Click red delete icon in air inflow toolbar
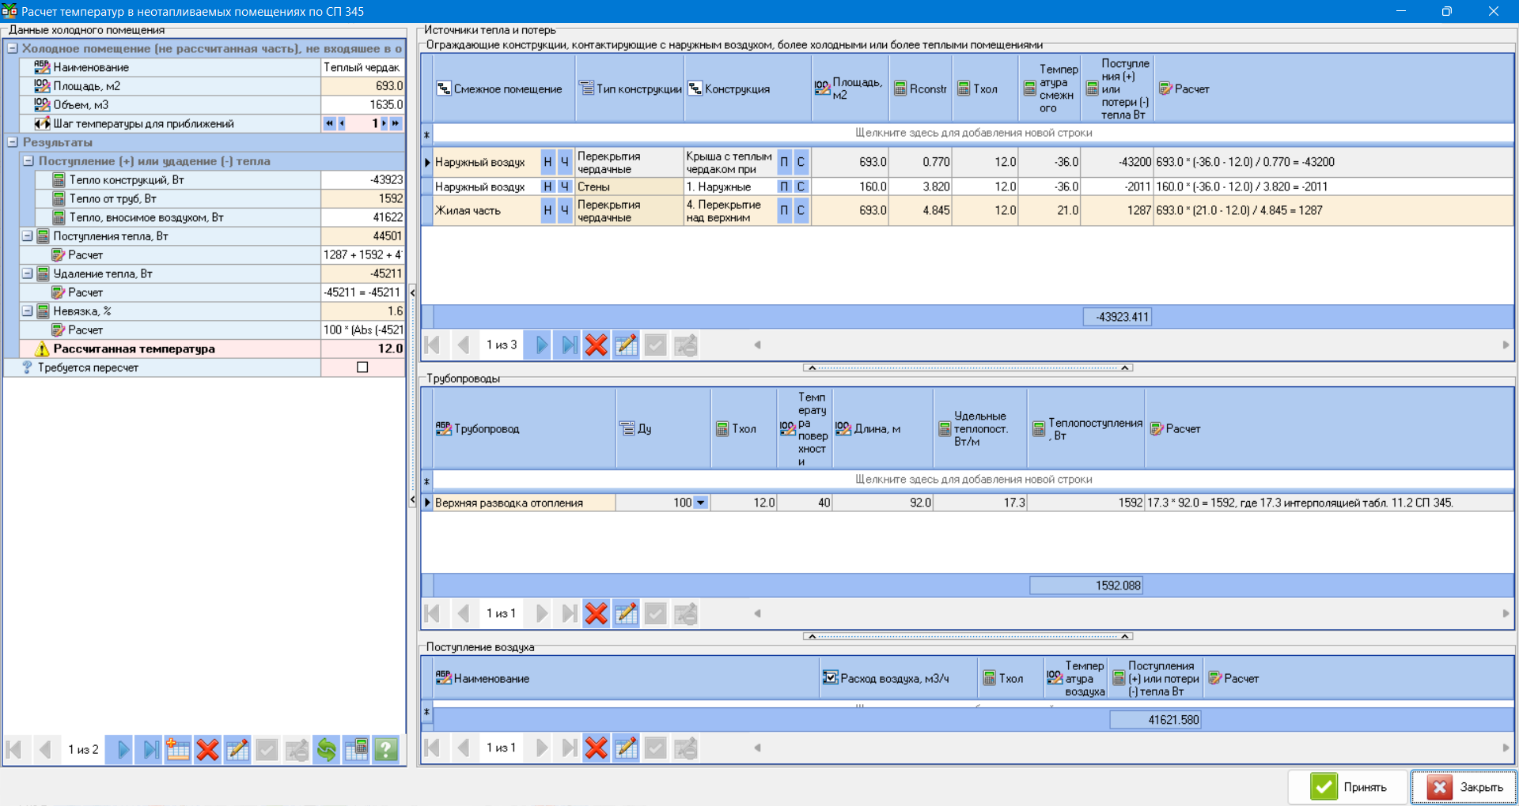The image size is (1519, 806). (597, 748)
